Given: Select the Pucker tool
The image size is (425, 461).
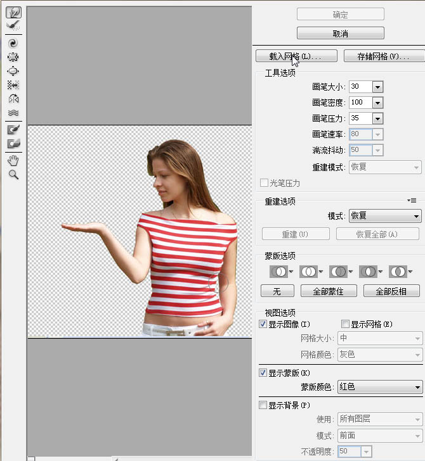Looking at the screenshot, I should click(13, 58).
